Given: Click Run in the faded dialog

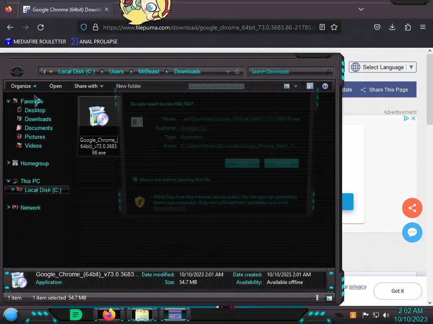Looking at the screenshot, I should 242,163.
